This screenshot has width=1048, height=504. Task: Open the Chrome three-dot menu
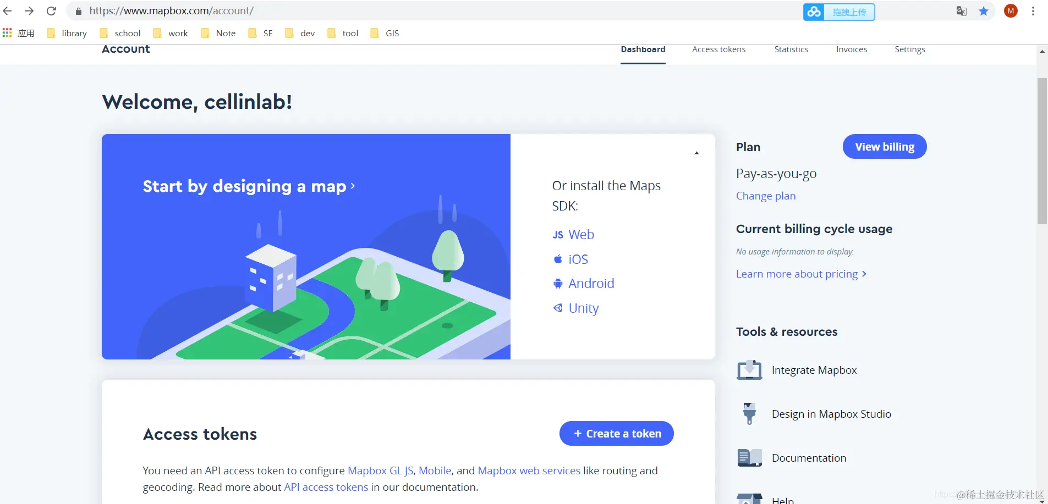point(1033,11)
